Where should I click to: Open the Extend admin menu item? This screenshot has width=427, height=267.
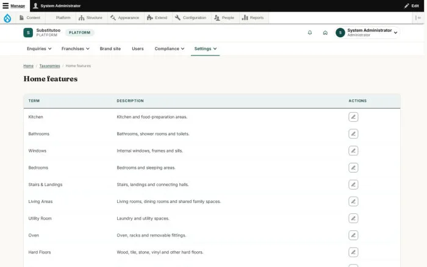coord(157,18)
